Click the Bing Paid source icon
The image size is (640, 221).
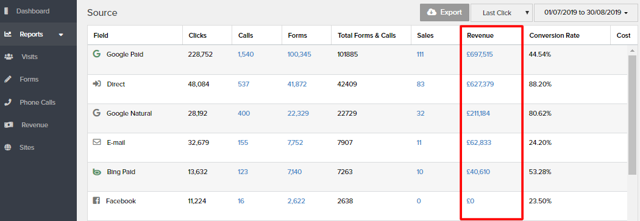[x=97, y=172]
